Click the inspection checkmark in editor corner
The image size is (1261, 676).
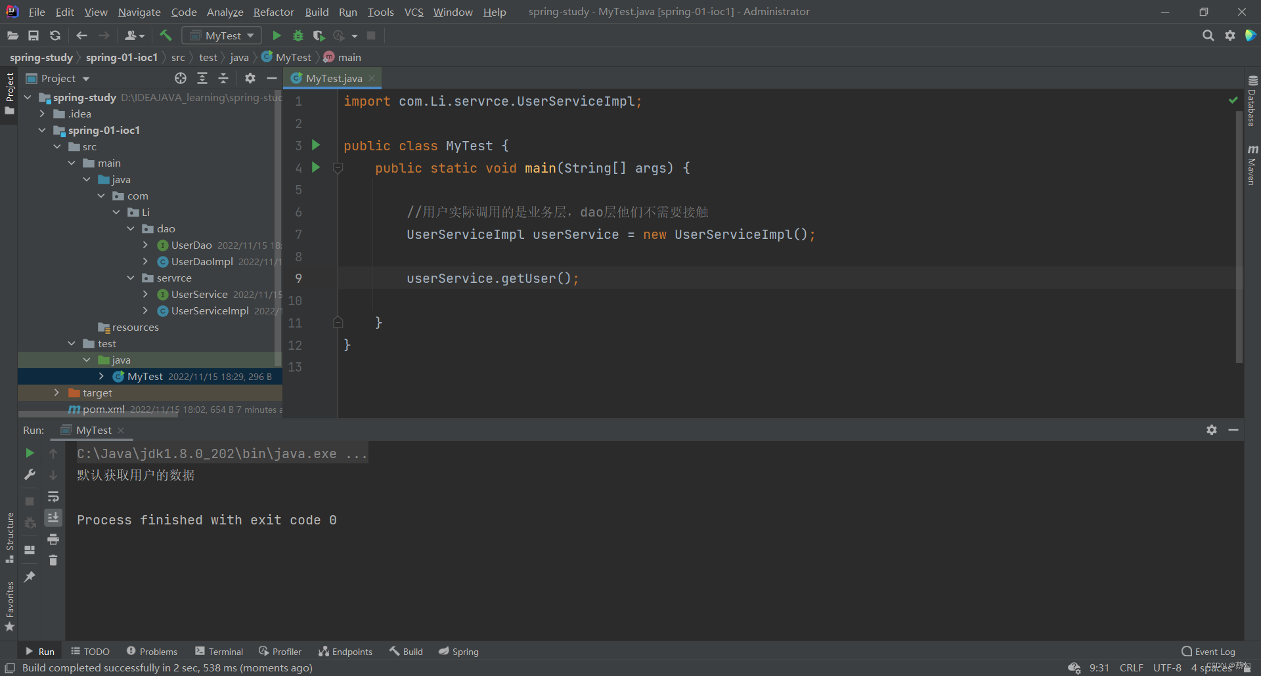1233,100
